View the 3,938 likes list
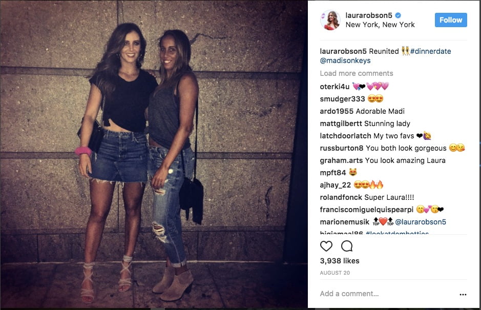Viewport: 481px width, 310px height. point(340,261)
